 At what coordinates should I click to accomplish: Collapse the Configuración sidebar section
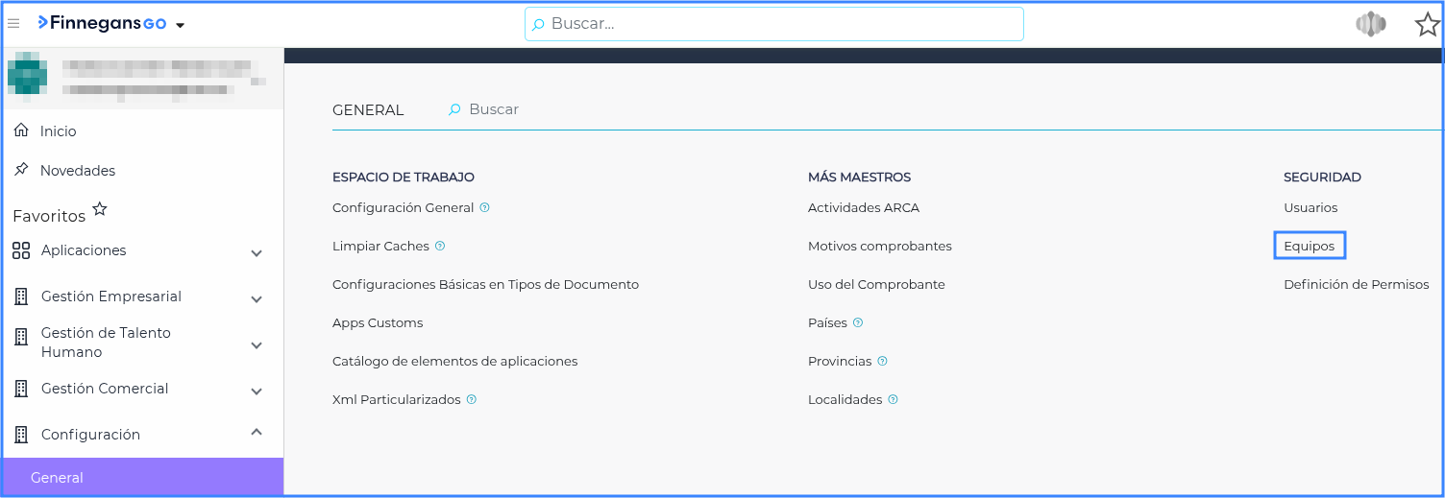click(256, 433)
